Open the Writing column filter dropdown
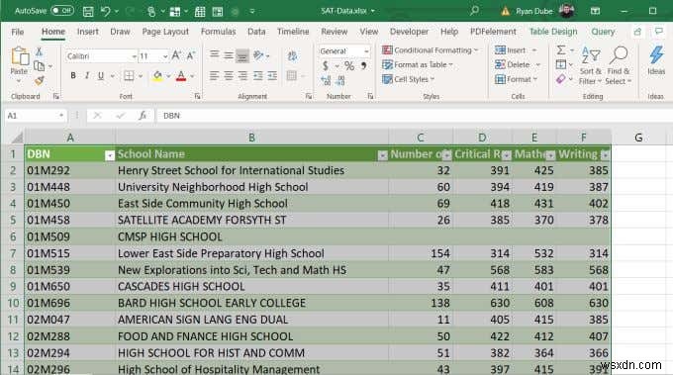This screenshot has width=673, height=375. 605,155
